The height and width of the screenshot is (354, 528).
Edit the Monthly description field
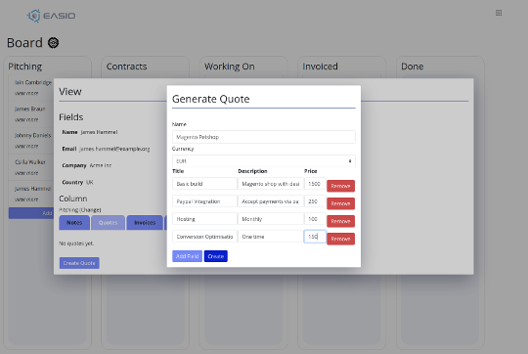[x=271, y=219]
